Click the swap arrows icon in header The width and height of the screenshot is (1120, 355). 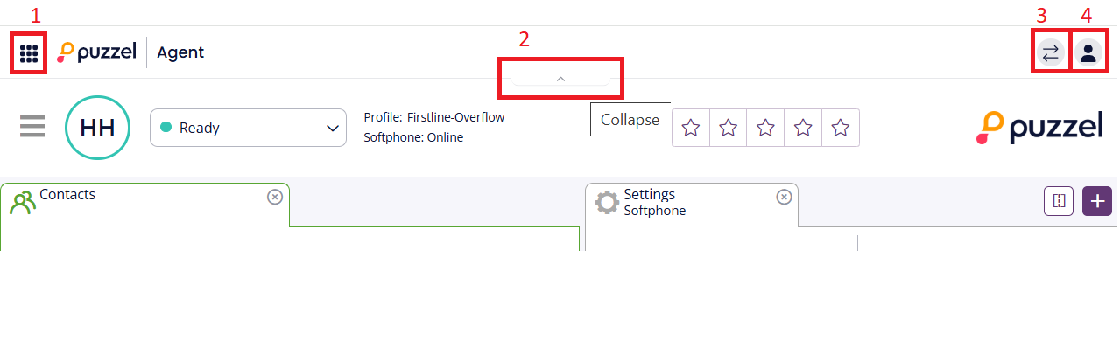point(1050,52)
